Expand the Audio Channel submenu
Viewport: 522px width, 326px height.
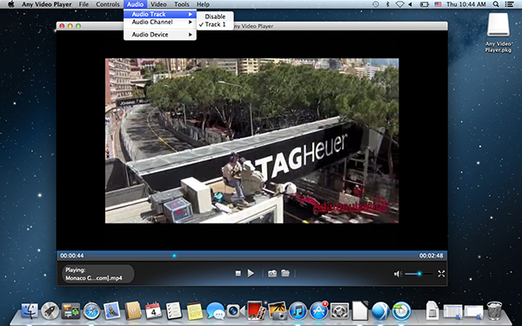[160, 22]
